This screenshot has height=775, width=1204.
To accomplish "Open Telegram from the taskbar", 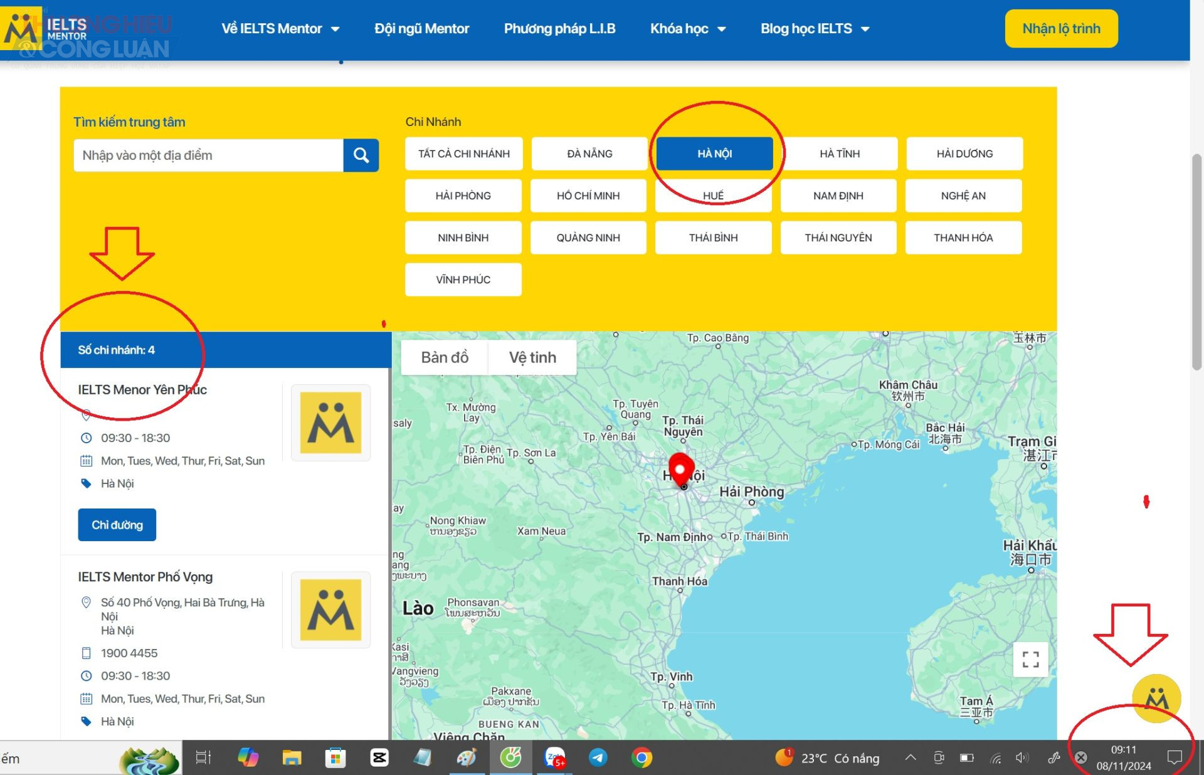I will [598, 757].
